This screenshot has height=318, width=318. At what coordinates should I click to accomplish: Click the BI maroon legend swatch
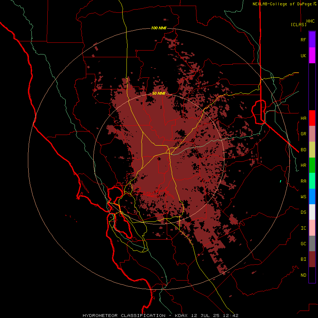tap(312, 259)
